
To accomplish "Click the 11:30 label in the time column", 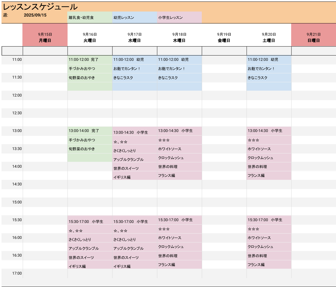I will (x=17, y=77).
